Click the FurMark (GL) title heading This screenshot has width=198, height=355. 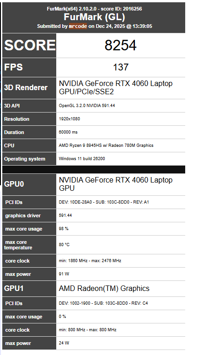pos(94,17)
